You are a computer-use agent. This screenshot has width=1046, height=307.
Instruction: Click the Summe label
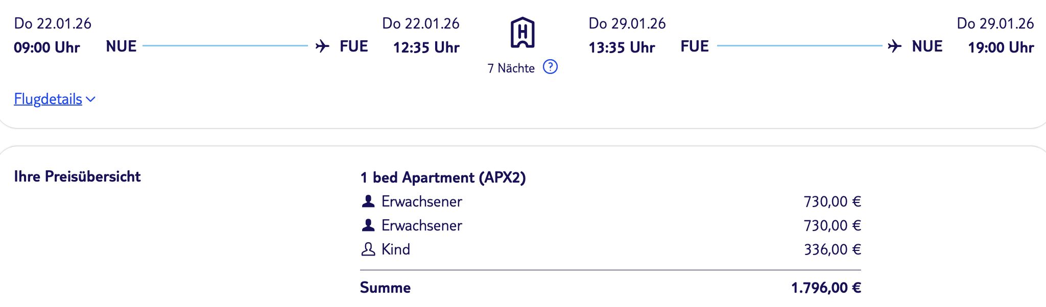(x=385, y=288)
